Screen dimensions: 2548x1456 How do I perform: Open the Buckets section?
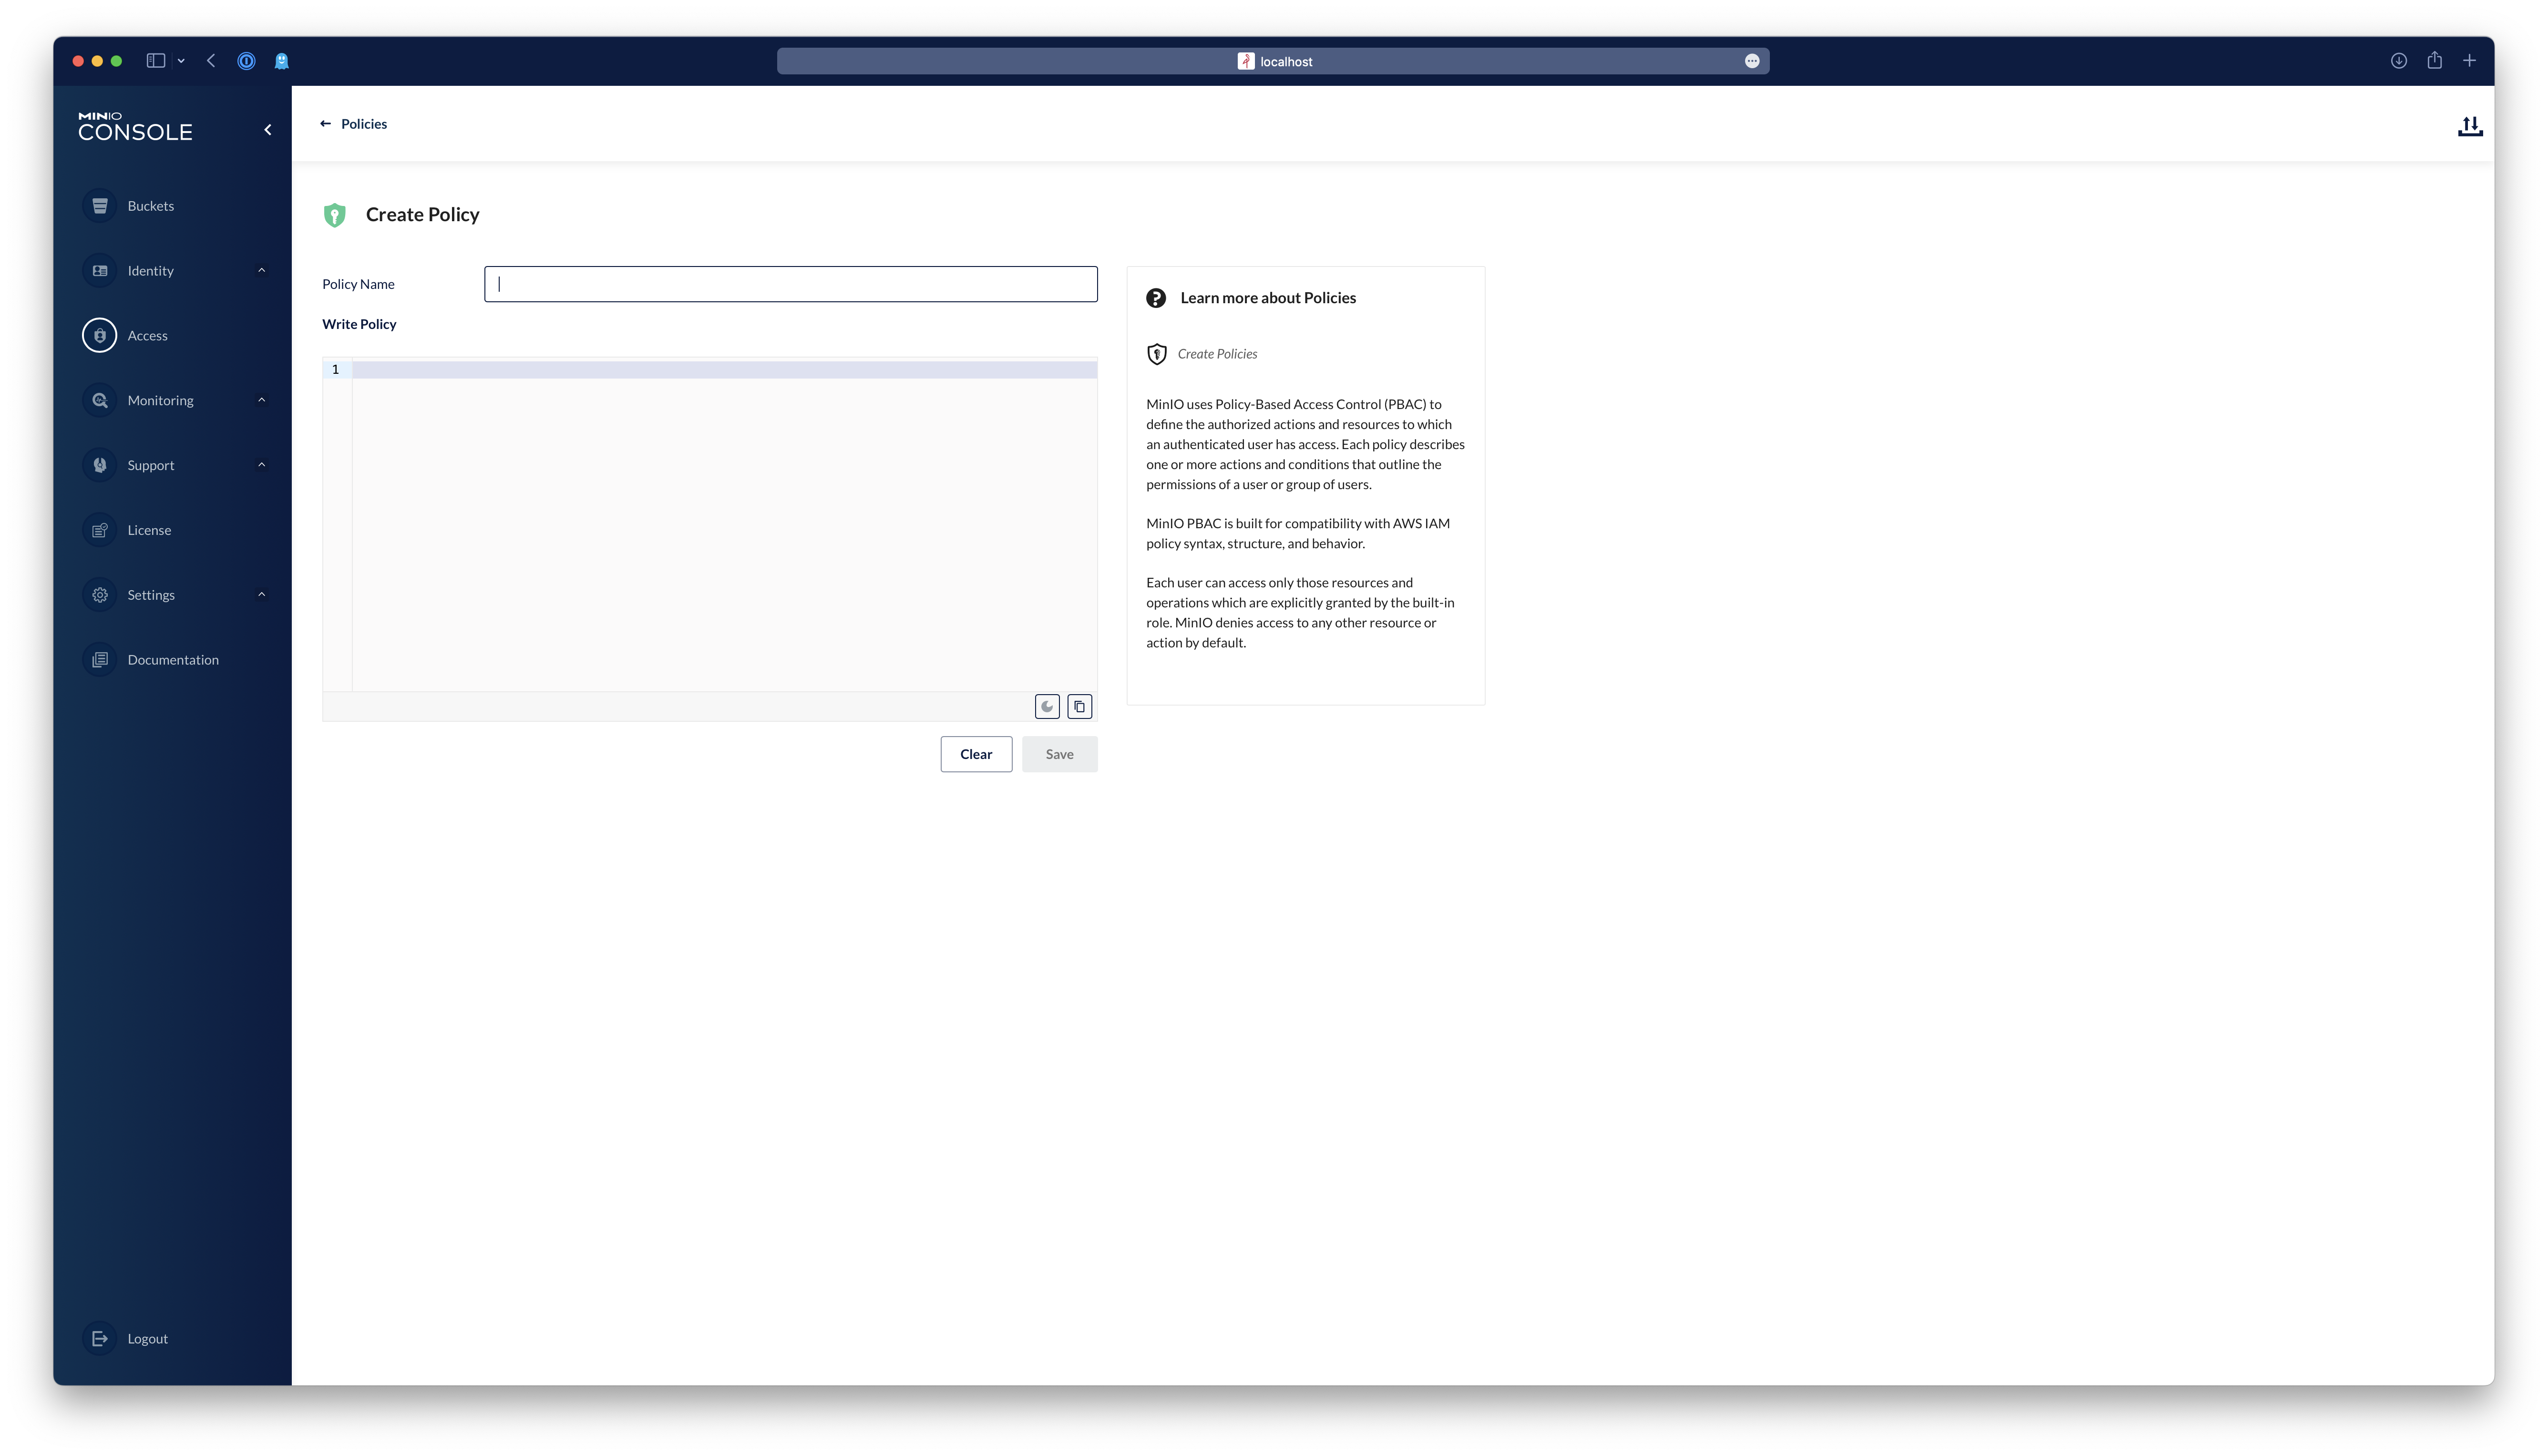150,206
